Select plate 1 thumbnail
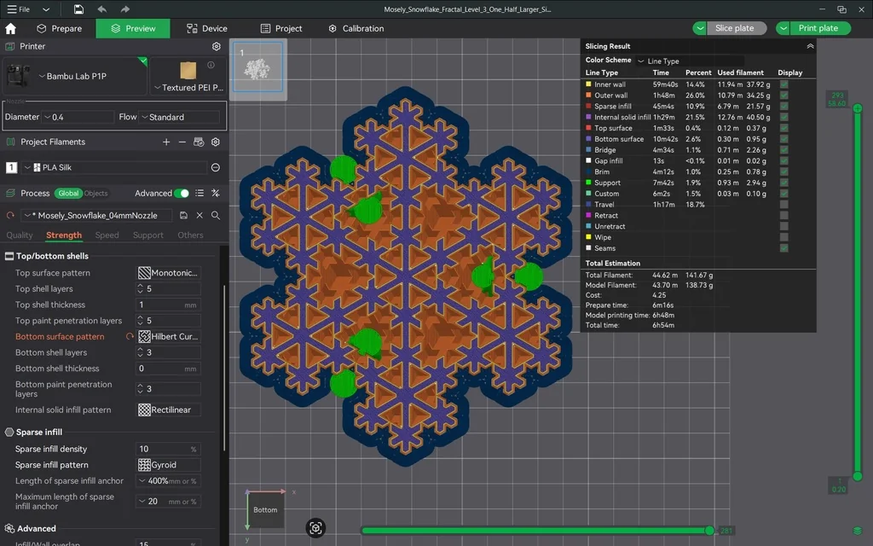 [x=257, y=67]
